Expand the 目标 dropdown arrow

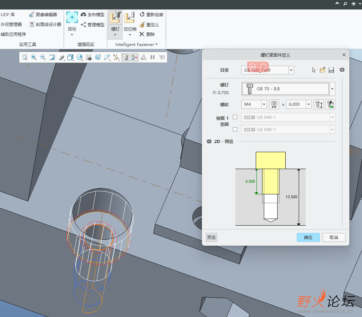click(72, 35)
